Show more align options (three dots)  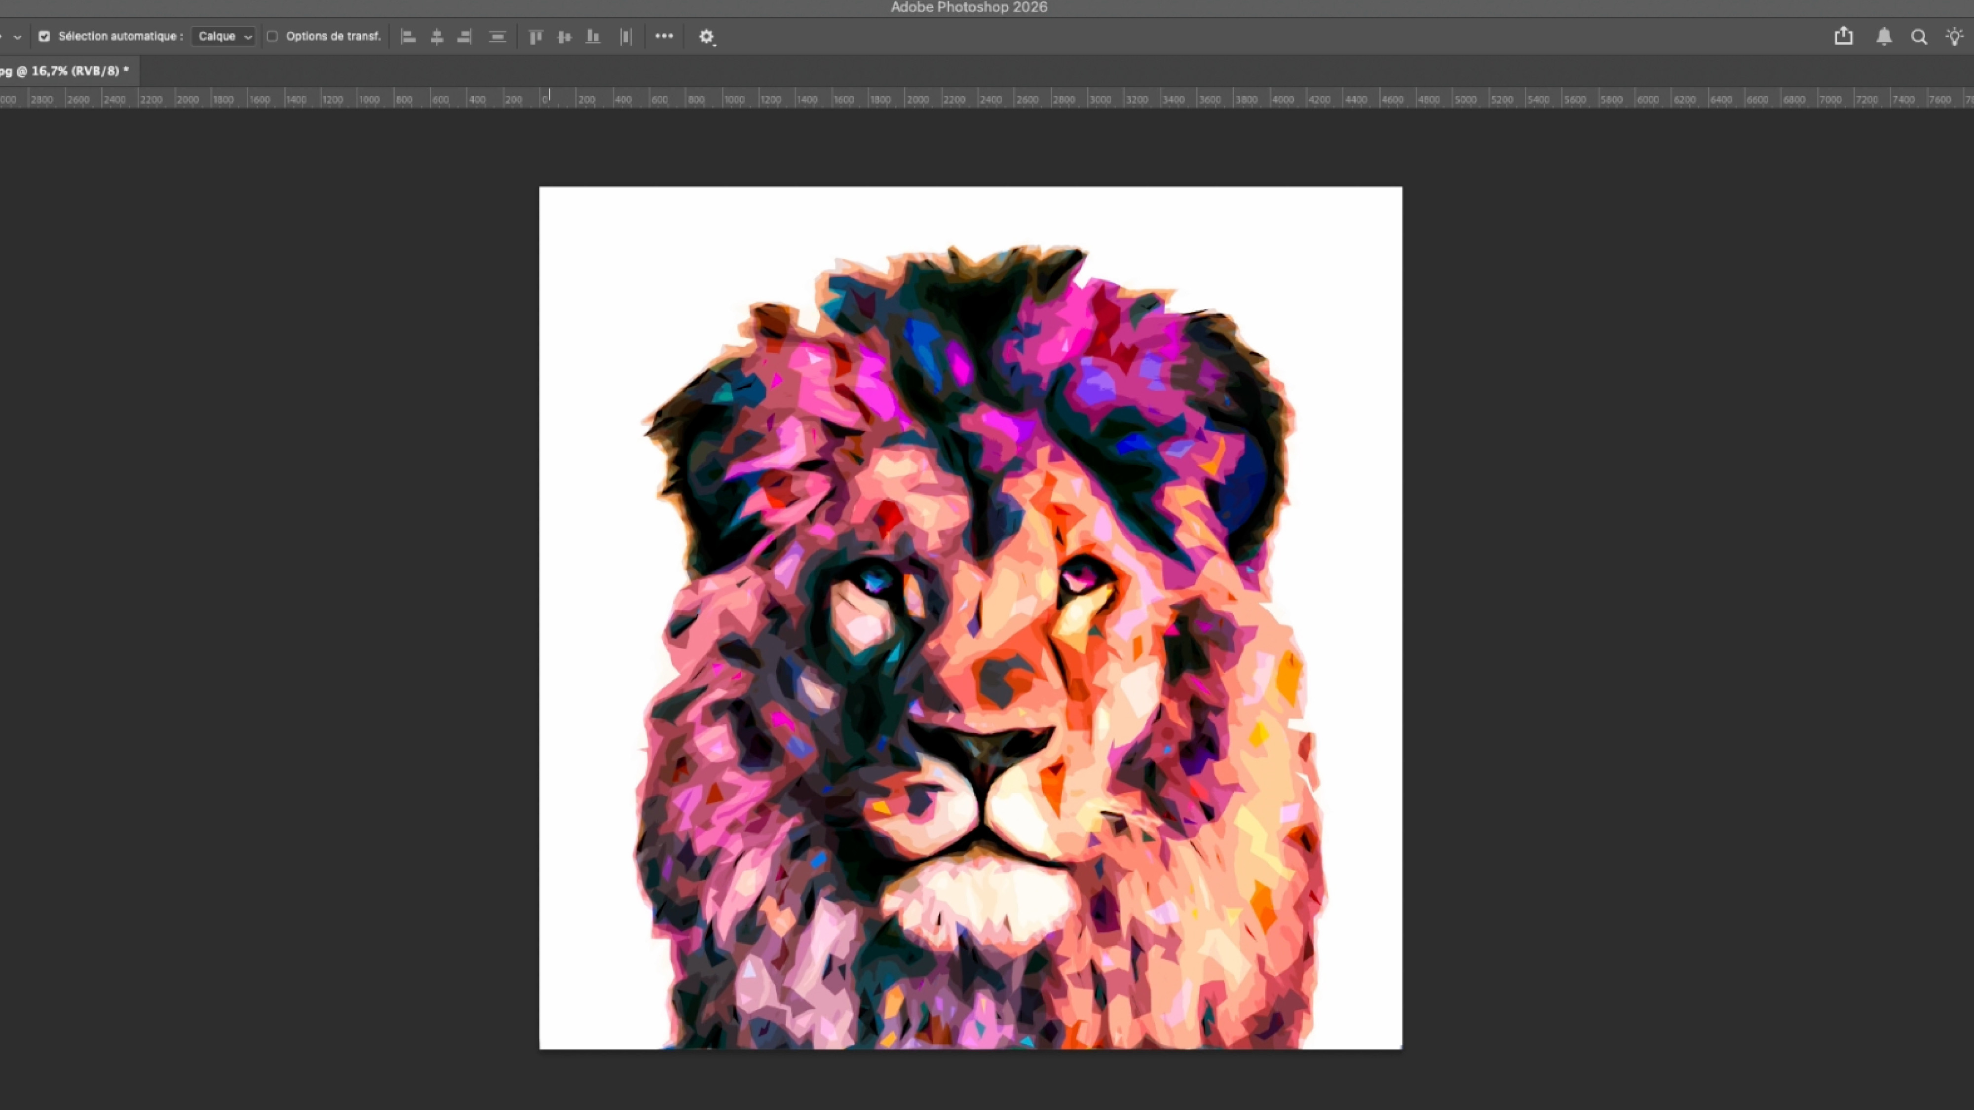coord(664,36)
